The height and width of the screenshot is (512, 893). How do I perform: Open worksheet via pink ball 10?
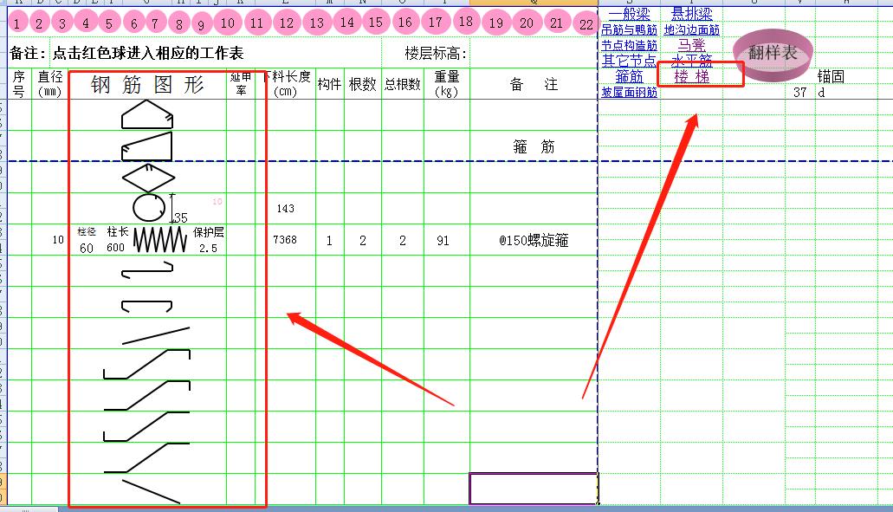pos(227,23)
